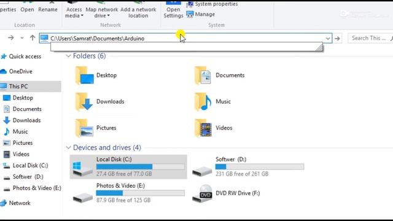The height and width of the screenshot is (221, 393).
Task: Click the Local Disk (C:) usage bar
Action: pos(141,166)
